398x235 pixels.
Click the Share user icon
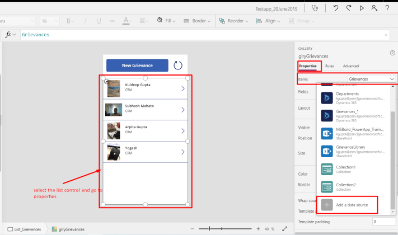[x=374, y=8]
